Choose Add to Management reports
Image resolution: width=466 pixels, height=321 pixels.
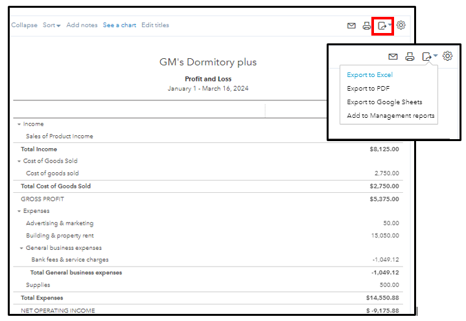point(390,116)
